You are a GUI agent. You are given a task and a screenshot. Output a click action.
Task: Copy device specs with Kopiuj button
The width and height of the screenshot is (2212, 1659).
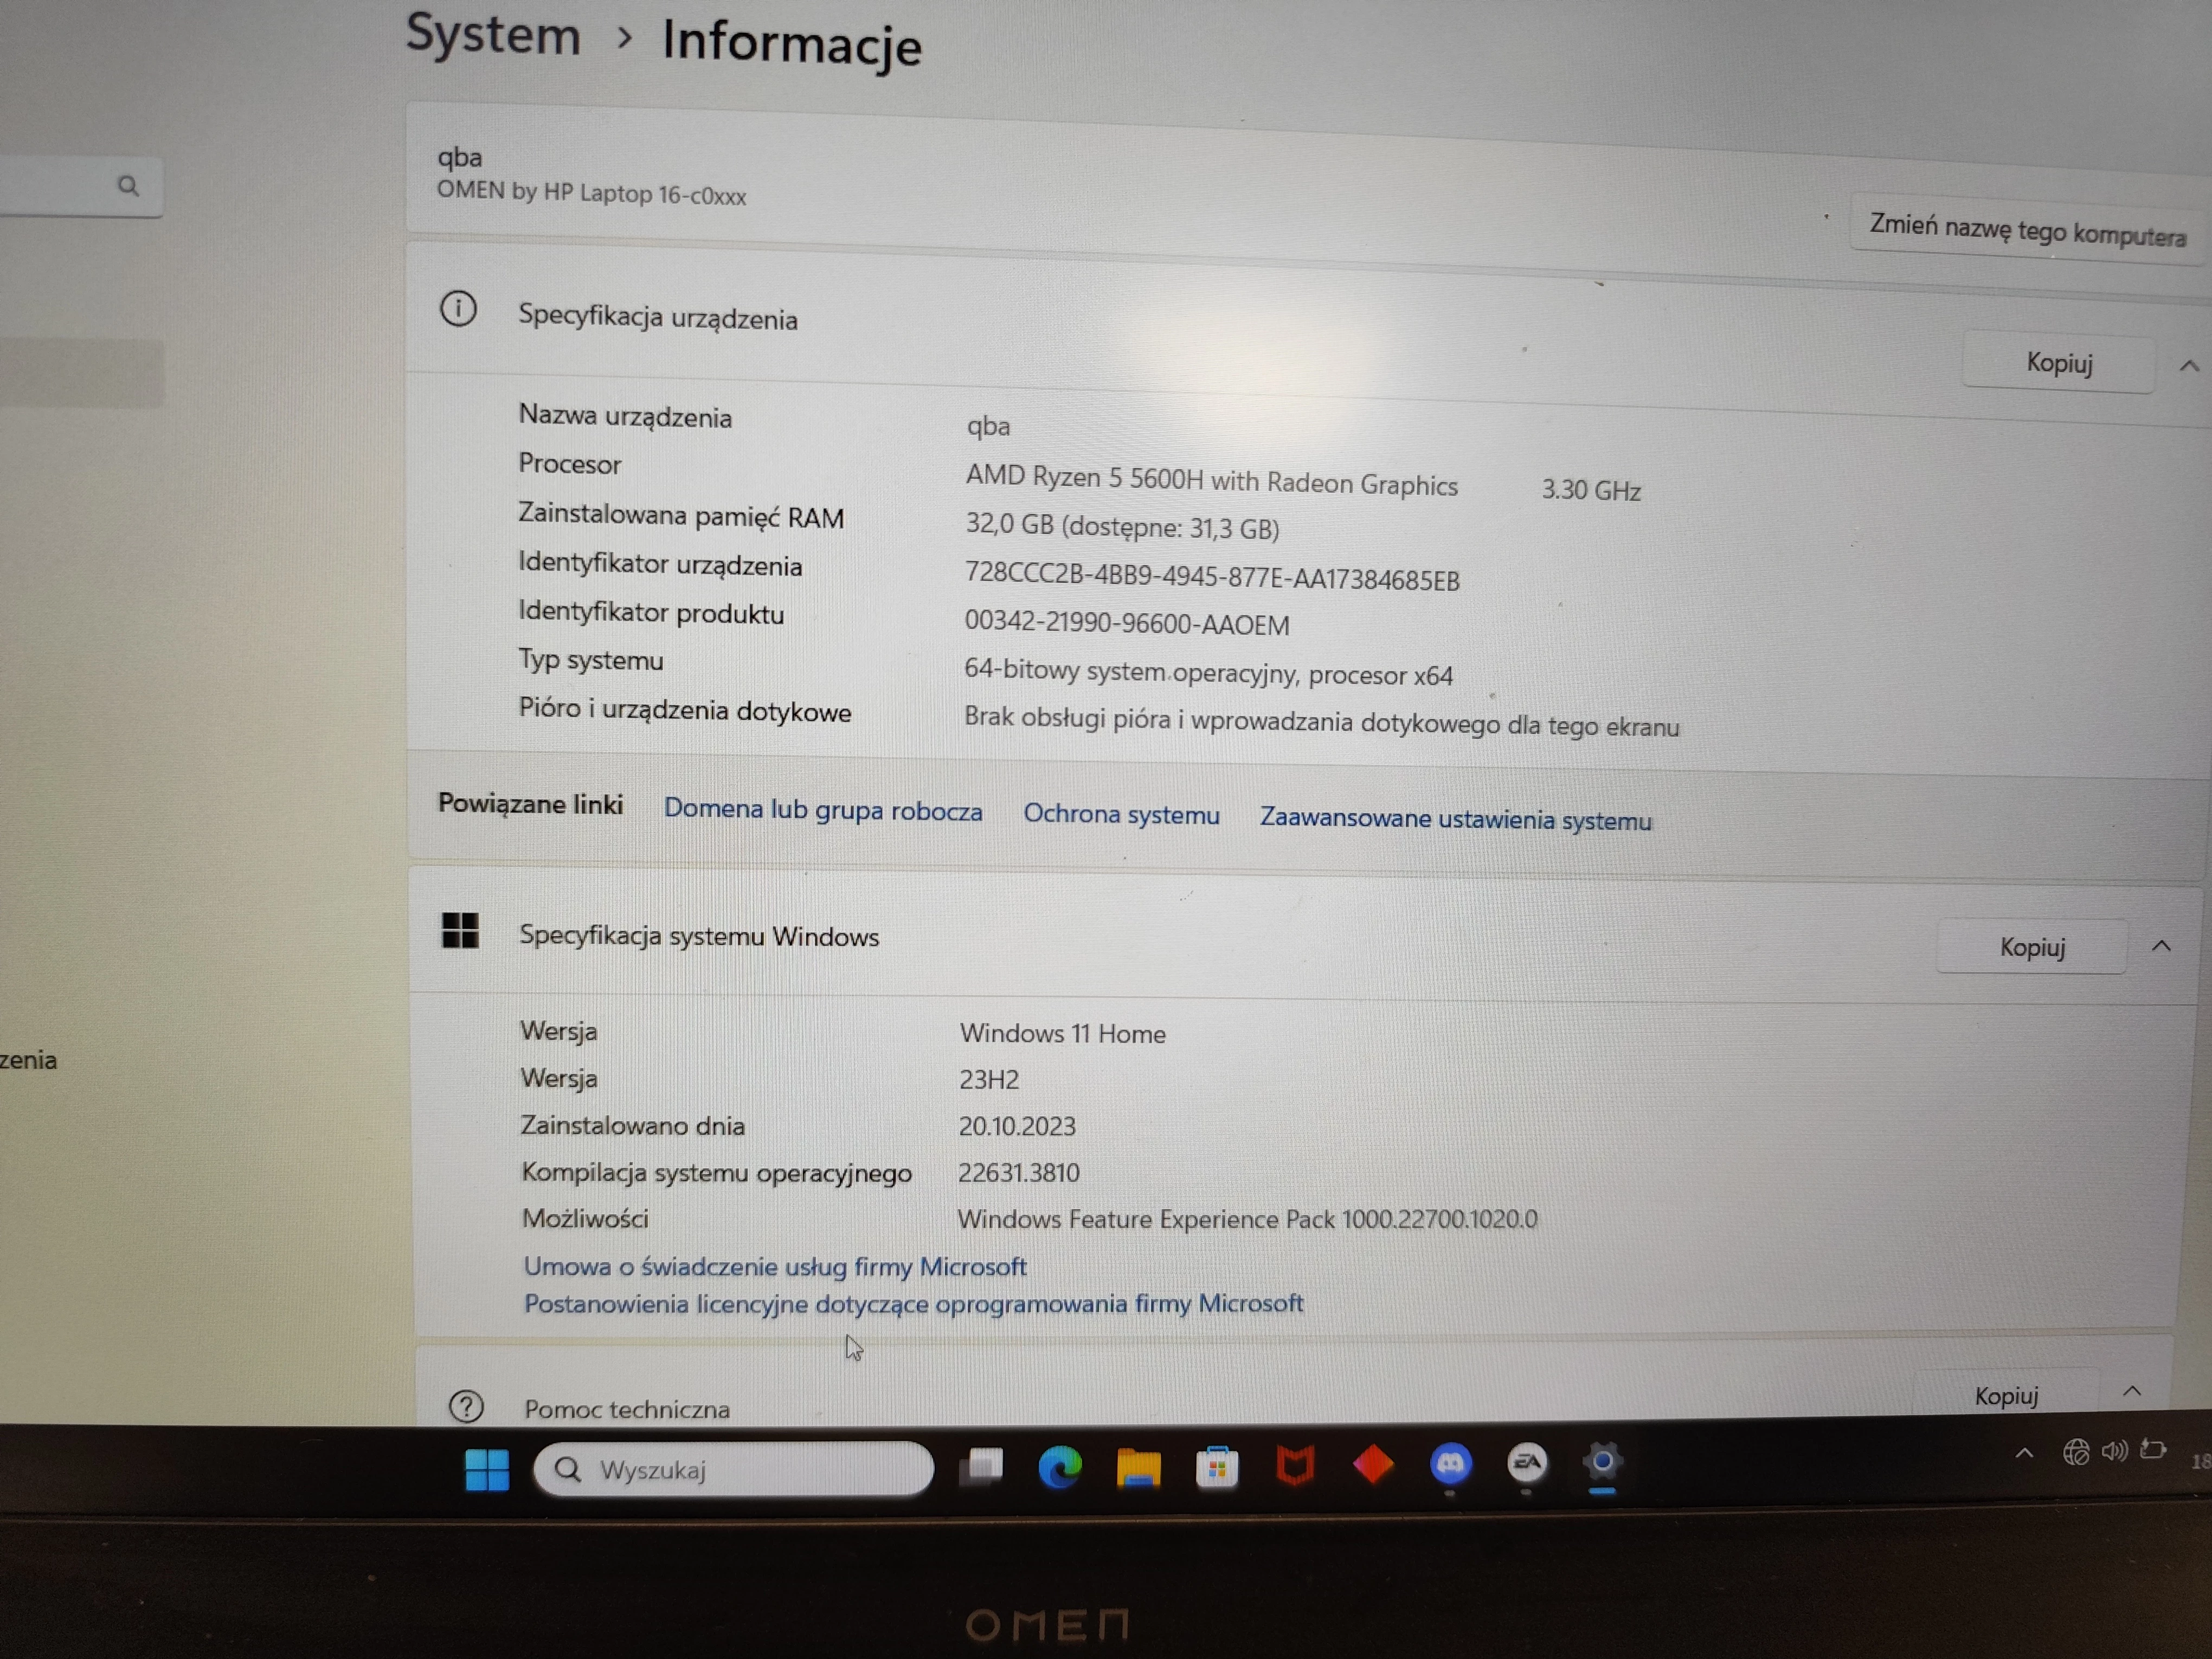(x=2058, y=363)
